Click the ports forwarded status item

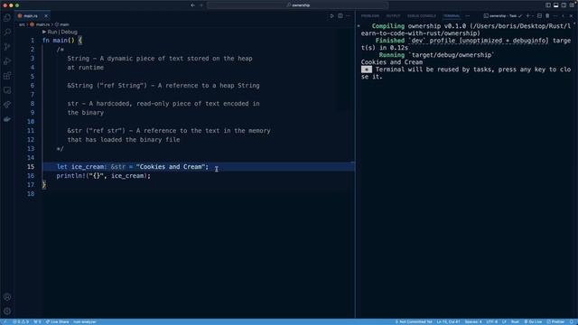click(37, 321)
